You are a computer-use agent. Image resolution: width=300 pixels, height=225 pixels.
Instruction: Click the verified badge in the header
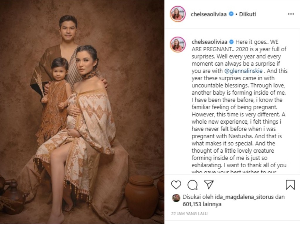tap(231, 14)
